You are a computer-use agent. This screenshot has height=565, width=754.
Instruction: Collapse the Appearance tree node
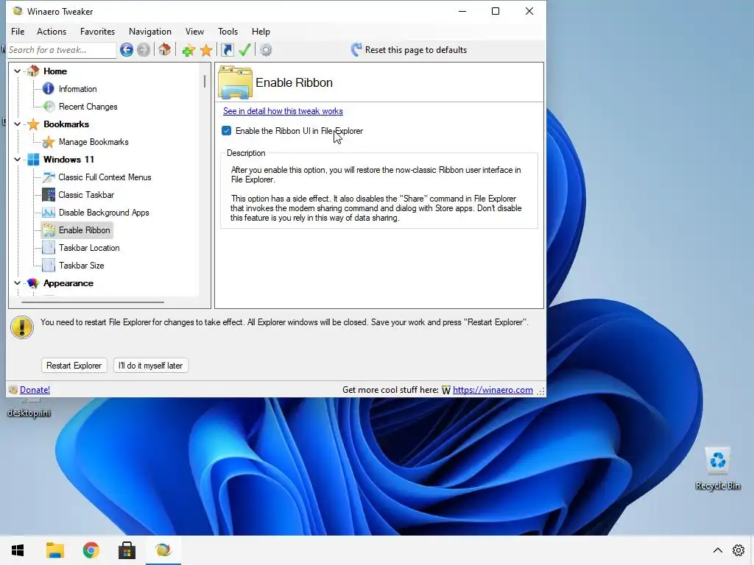tap(18, 283)
